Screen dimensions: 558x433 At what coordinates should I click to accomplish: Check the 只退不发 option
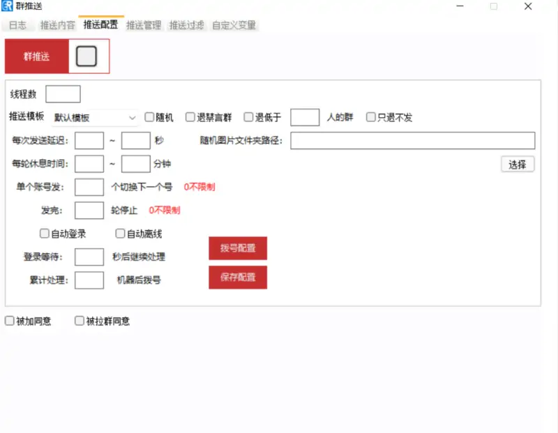[370, 116]
